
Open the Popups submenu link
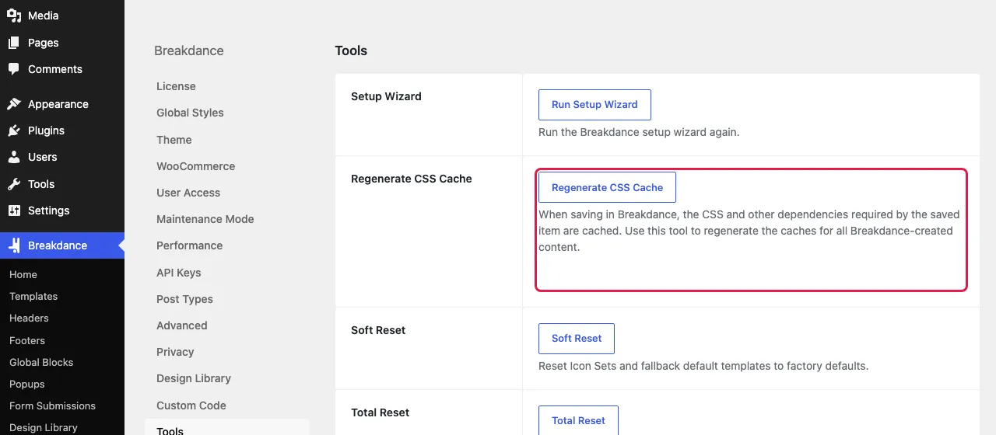[27, 384]
